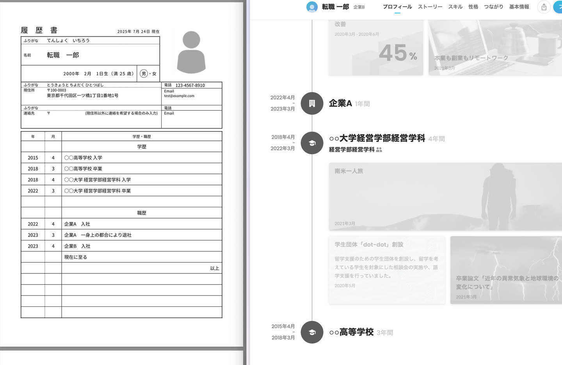
Task: Click the name 転職 一郎 in the header
Action: click(335, 7)
